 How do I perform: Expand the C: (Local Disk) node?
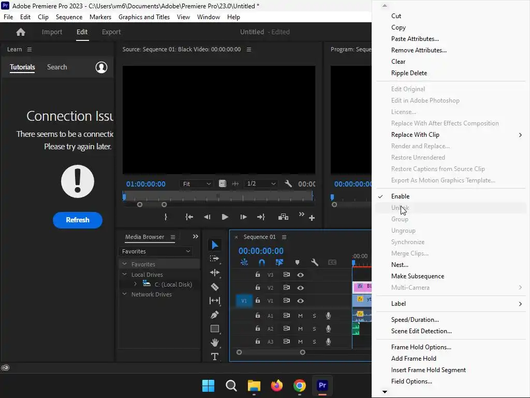point(135,284)
